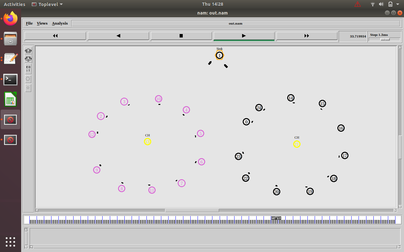Click black node 23
The width and height of the screenshot is (404, 252).
(238, 157)
